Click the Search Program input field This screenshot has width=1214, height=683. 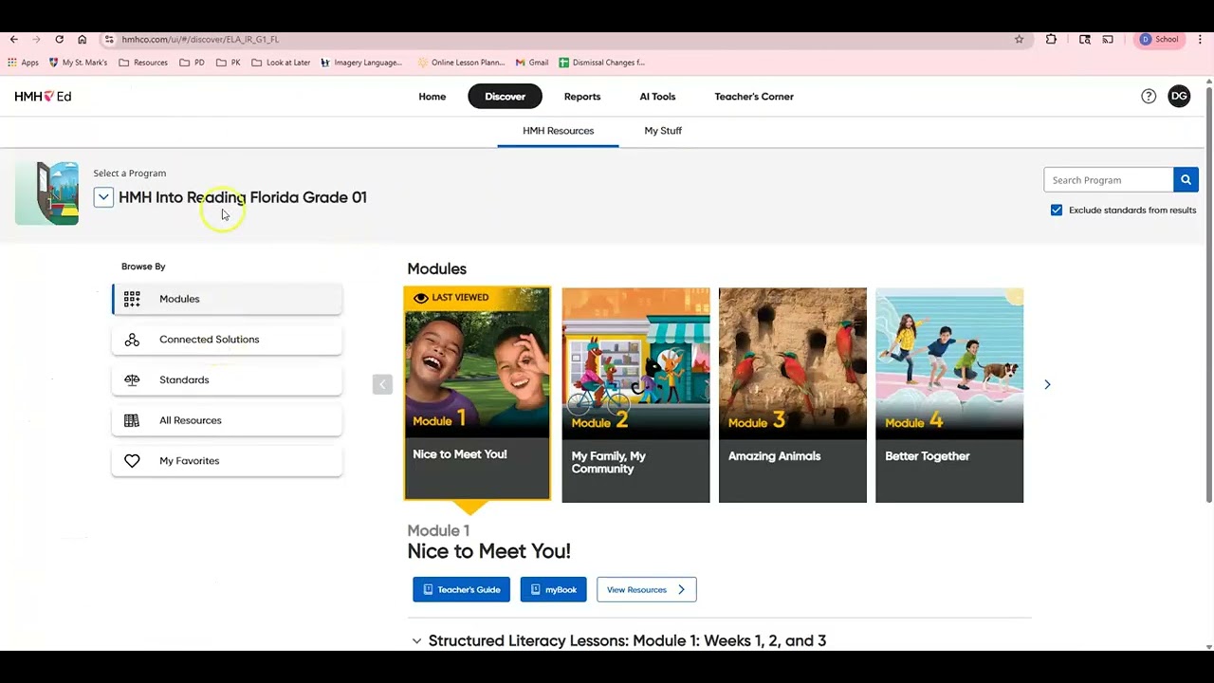pyautogui.click(x=1109, y=180)
